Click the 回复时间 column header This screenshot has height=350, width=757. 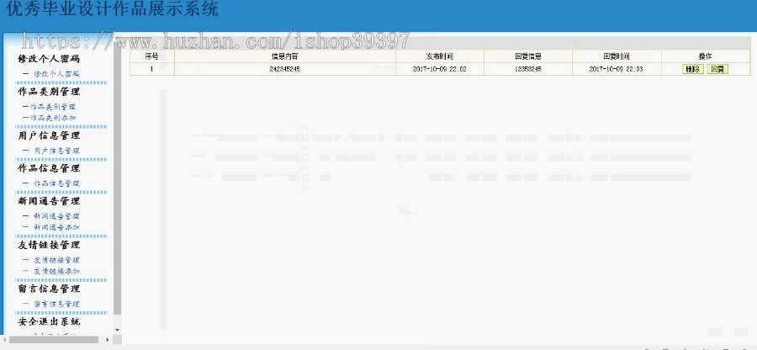[x=617, y=56]
